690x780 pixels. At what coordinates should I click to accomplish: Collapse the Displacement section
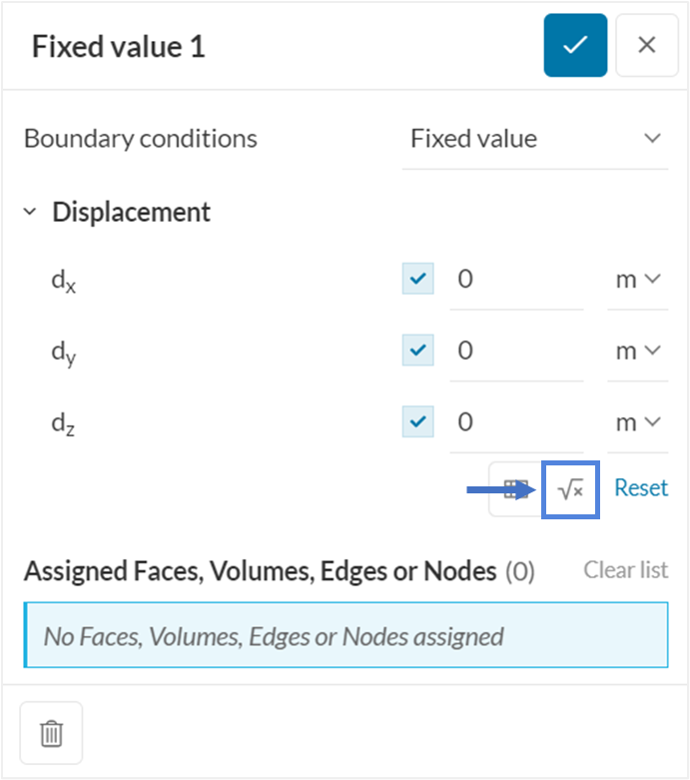(x=30, y=212)
